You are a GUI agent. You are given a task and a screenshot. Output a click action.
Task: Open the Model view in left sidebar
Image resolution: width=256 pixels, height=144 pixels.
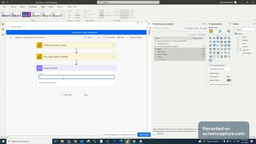(3, 35)
